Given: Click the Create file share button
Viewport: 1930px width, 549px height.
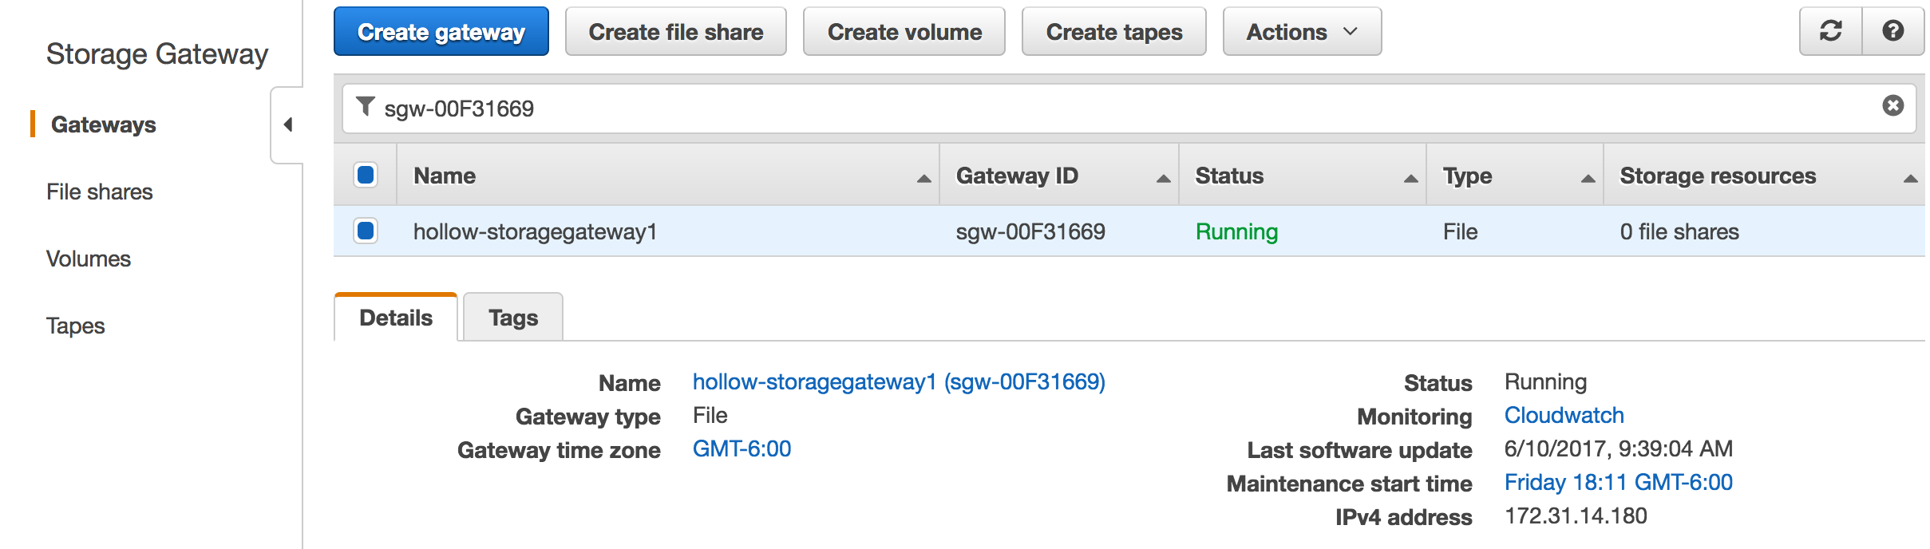Looking at the screenshot, I should 675,32.
